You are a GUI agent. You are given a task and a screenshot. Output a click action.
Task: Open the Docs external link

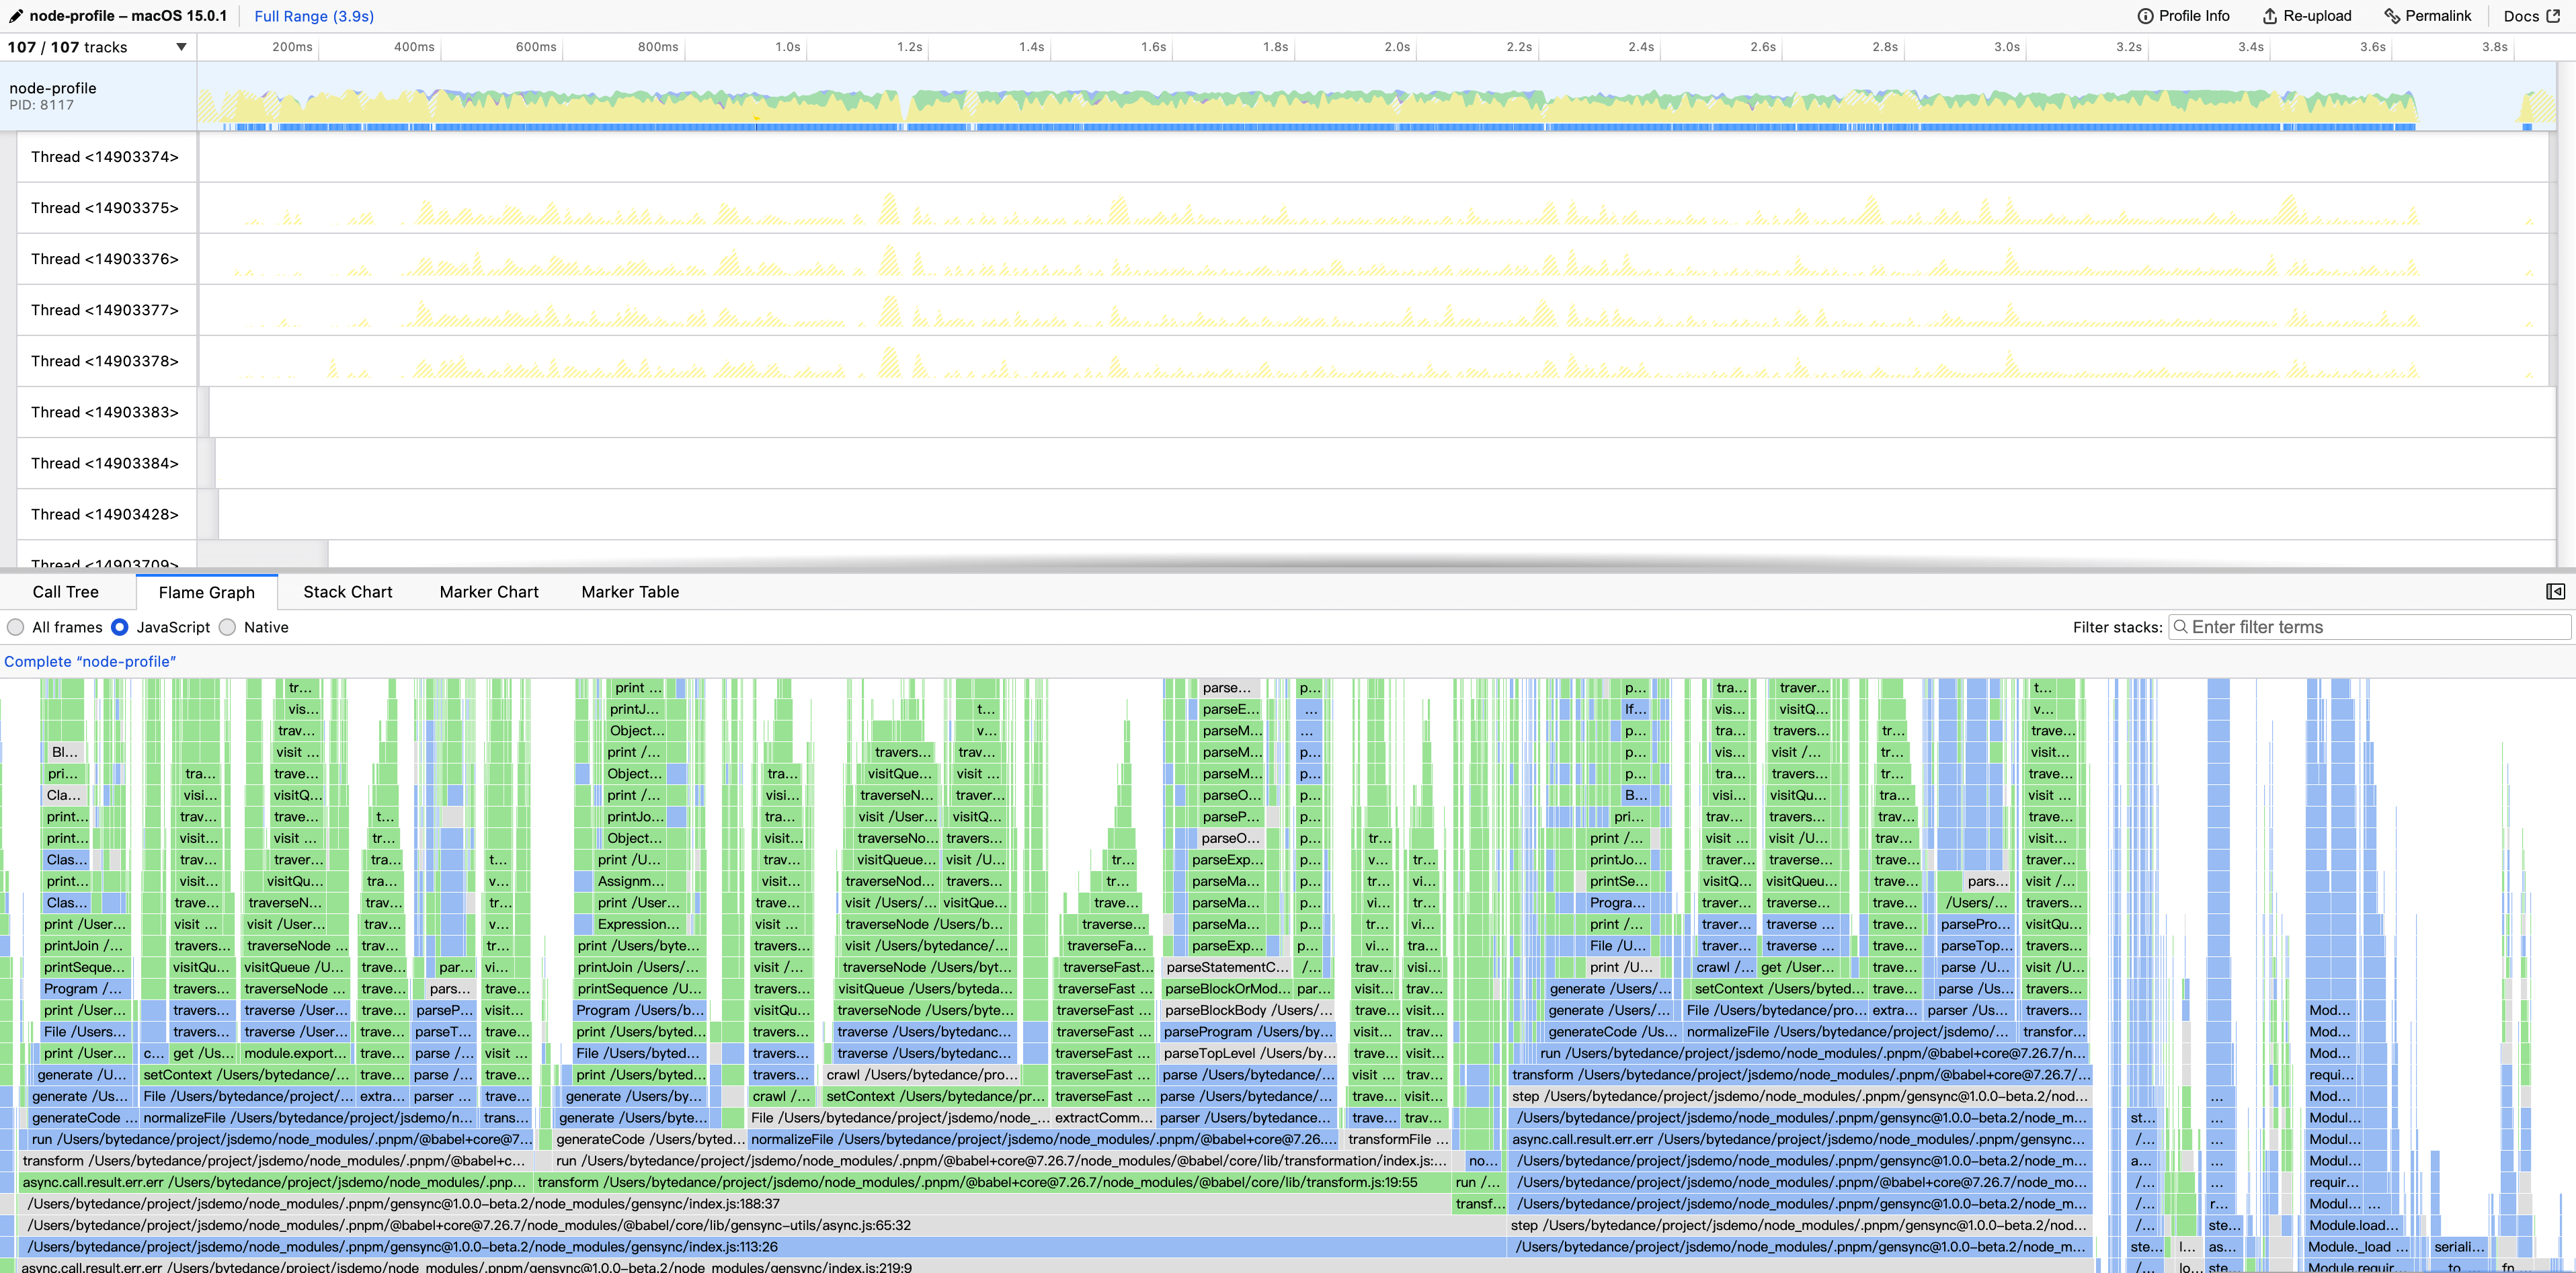(x=2531, y=16)
